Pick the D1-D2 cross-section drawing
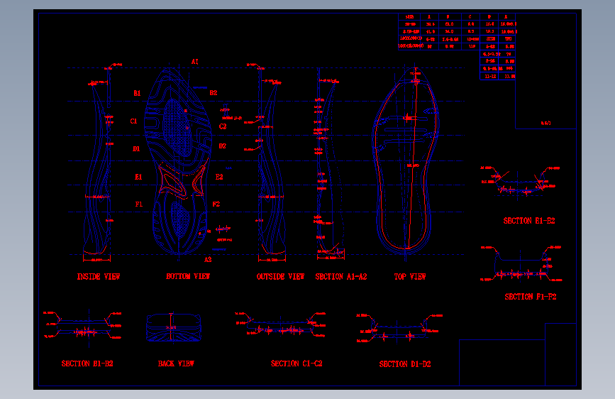615x399 pixels. tap(399, 328)
